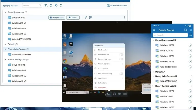Click the three dots atop the remote session window
Viewport: 196px width, 110px height.
click(x=117, y=22)
